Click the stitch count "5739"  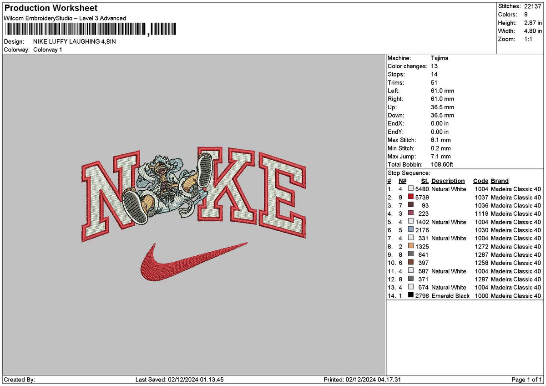422,198
